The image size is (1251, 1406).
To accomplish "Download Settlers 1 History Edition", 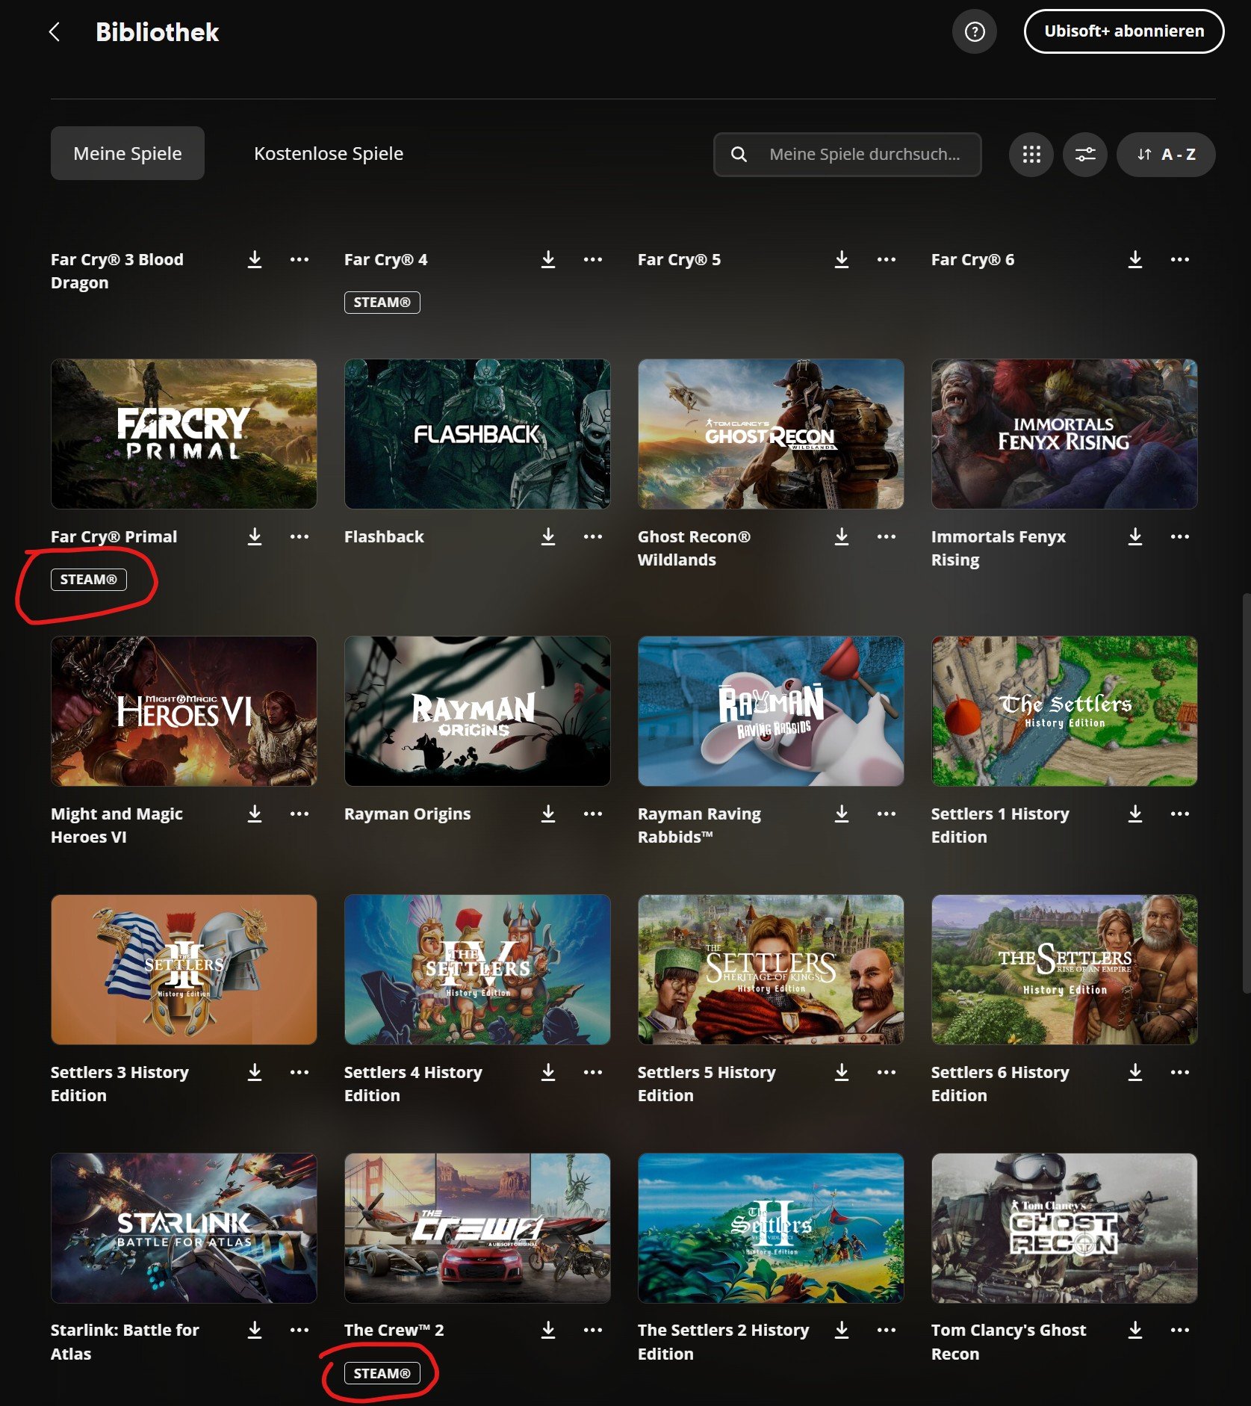I will 1135,814.
